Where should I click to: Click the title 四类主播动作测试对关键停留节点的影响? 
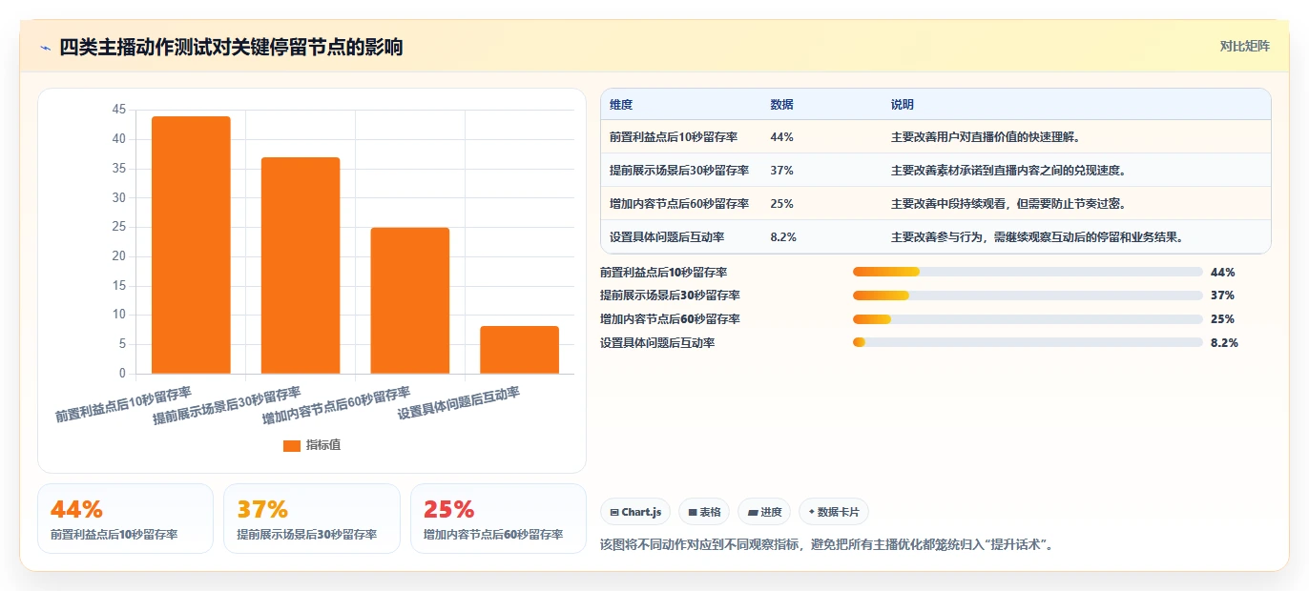pyautogui.click(x=231, y=48)
